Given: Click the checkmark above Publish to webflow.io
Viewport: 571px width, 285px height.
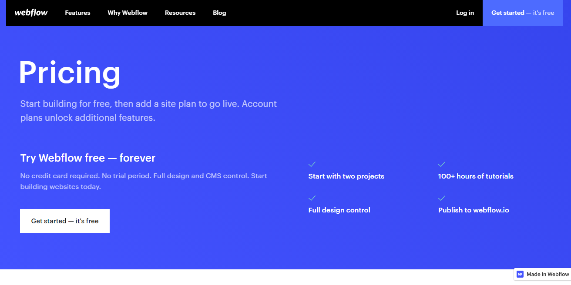Looking at the screenshot, I should click(442, 198).
